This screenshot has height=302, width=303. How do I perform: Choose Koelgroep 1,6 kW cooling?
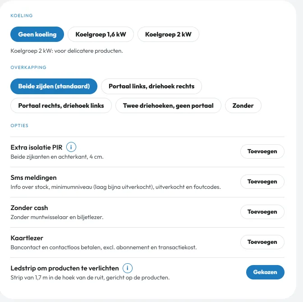pyautogui.click(x=101, y=34)
